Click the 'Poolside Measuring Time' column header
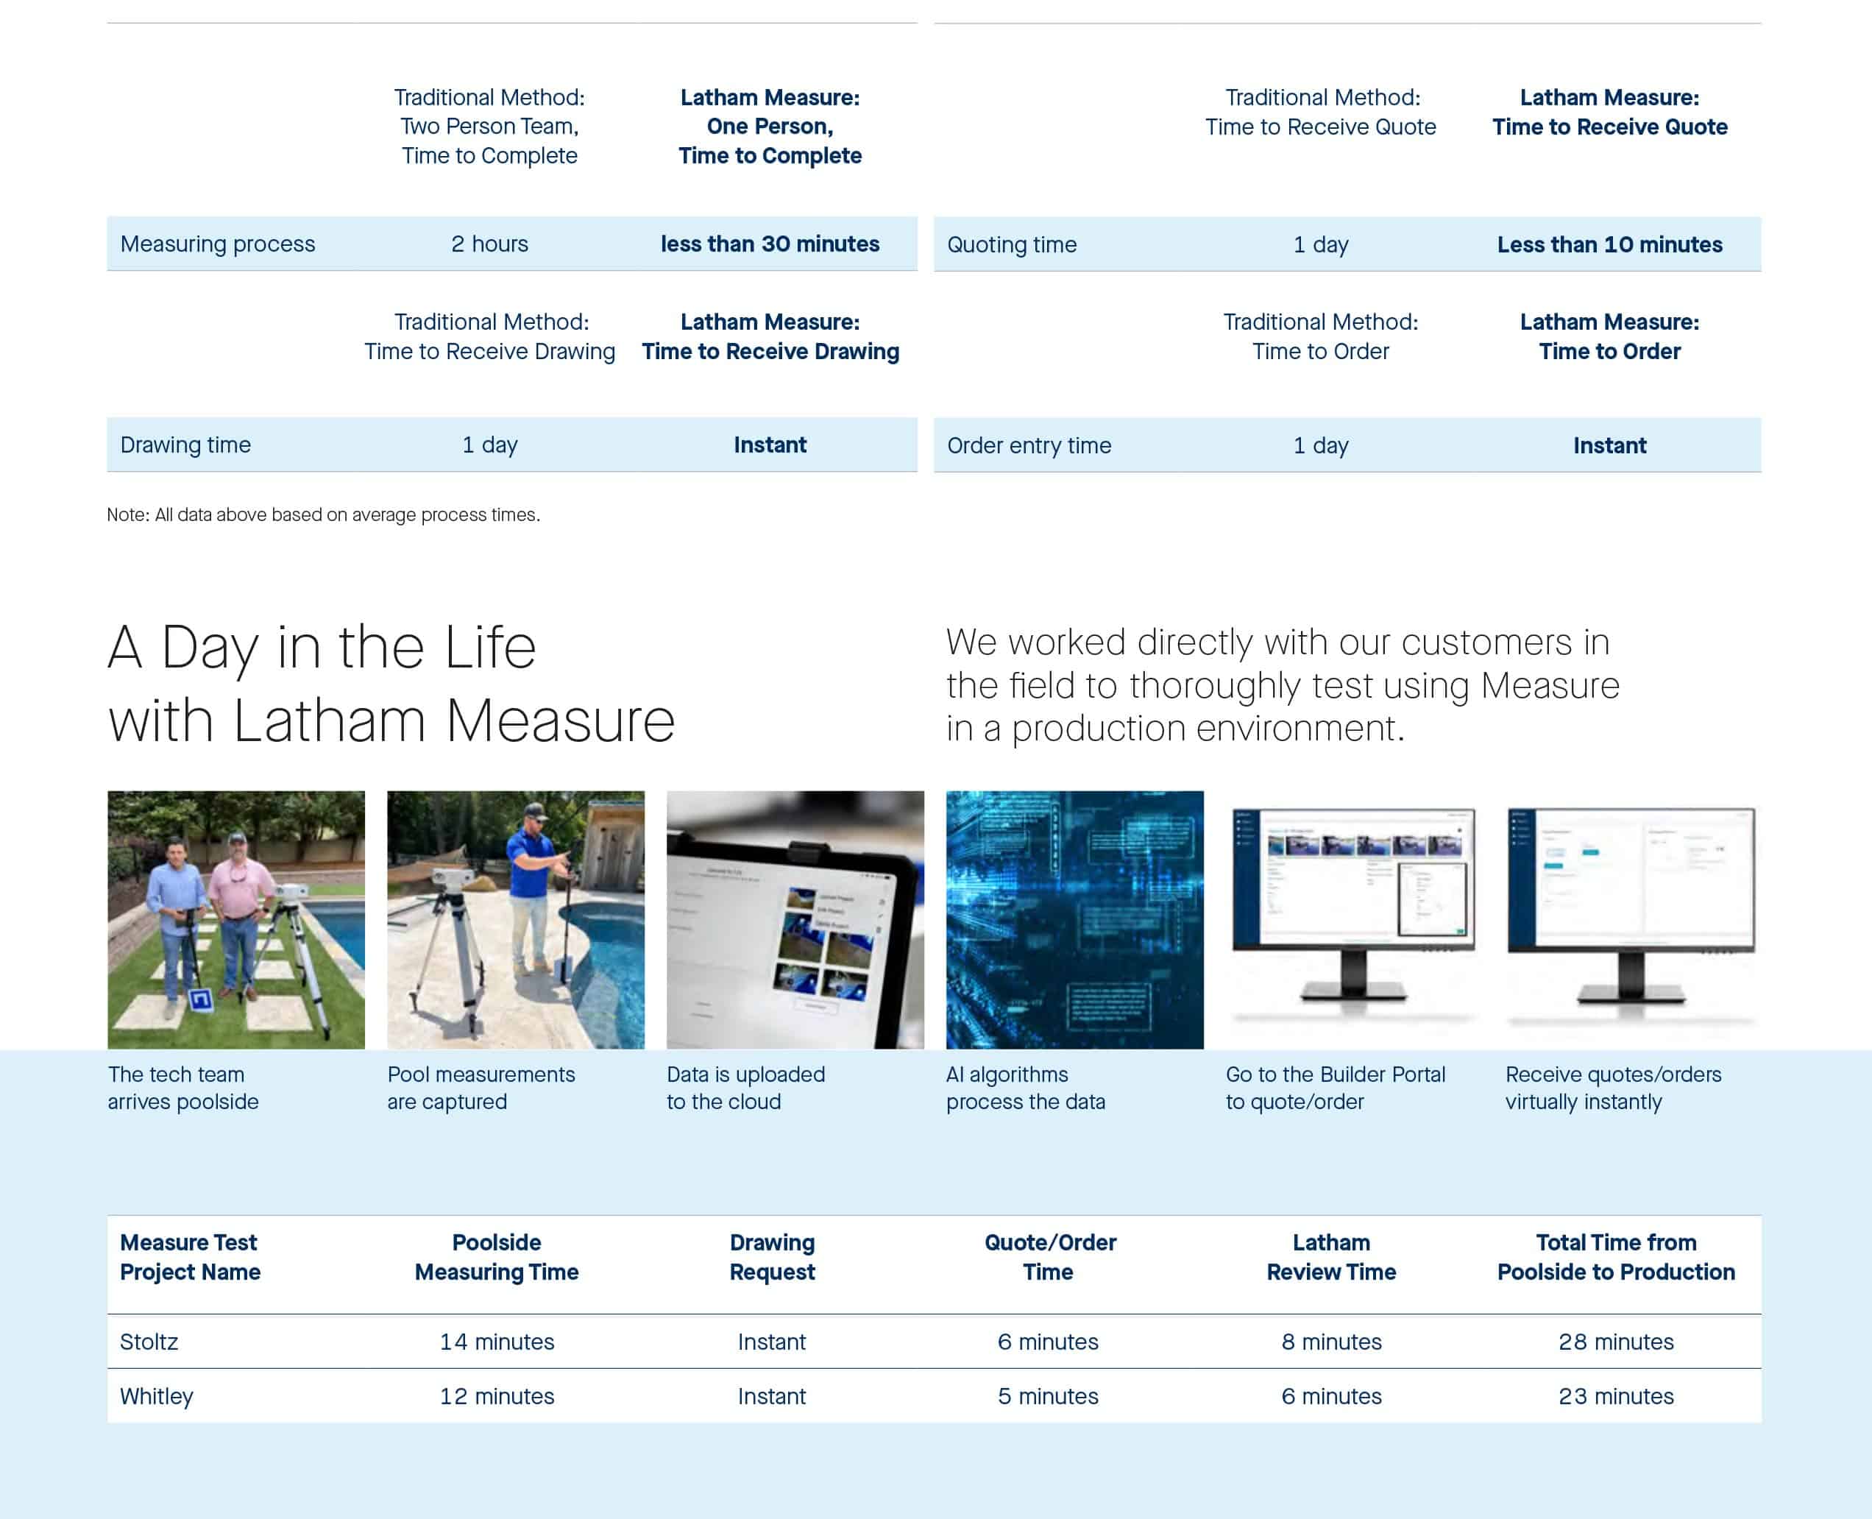Screen dimensions: 1872x1519 (496, 1256)
